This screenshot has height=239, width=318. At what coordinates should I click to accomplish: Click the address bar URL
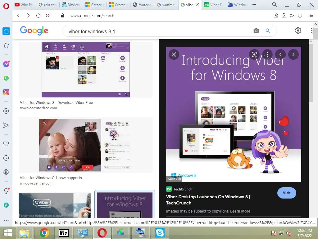(x=92, y=16)
